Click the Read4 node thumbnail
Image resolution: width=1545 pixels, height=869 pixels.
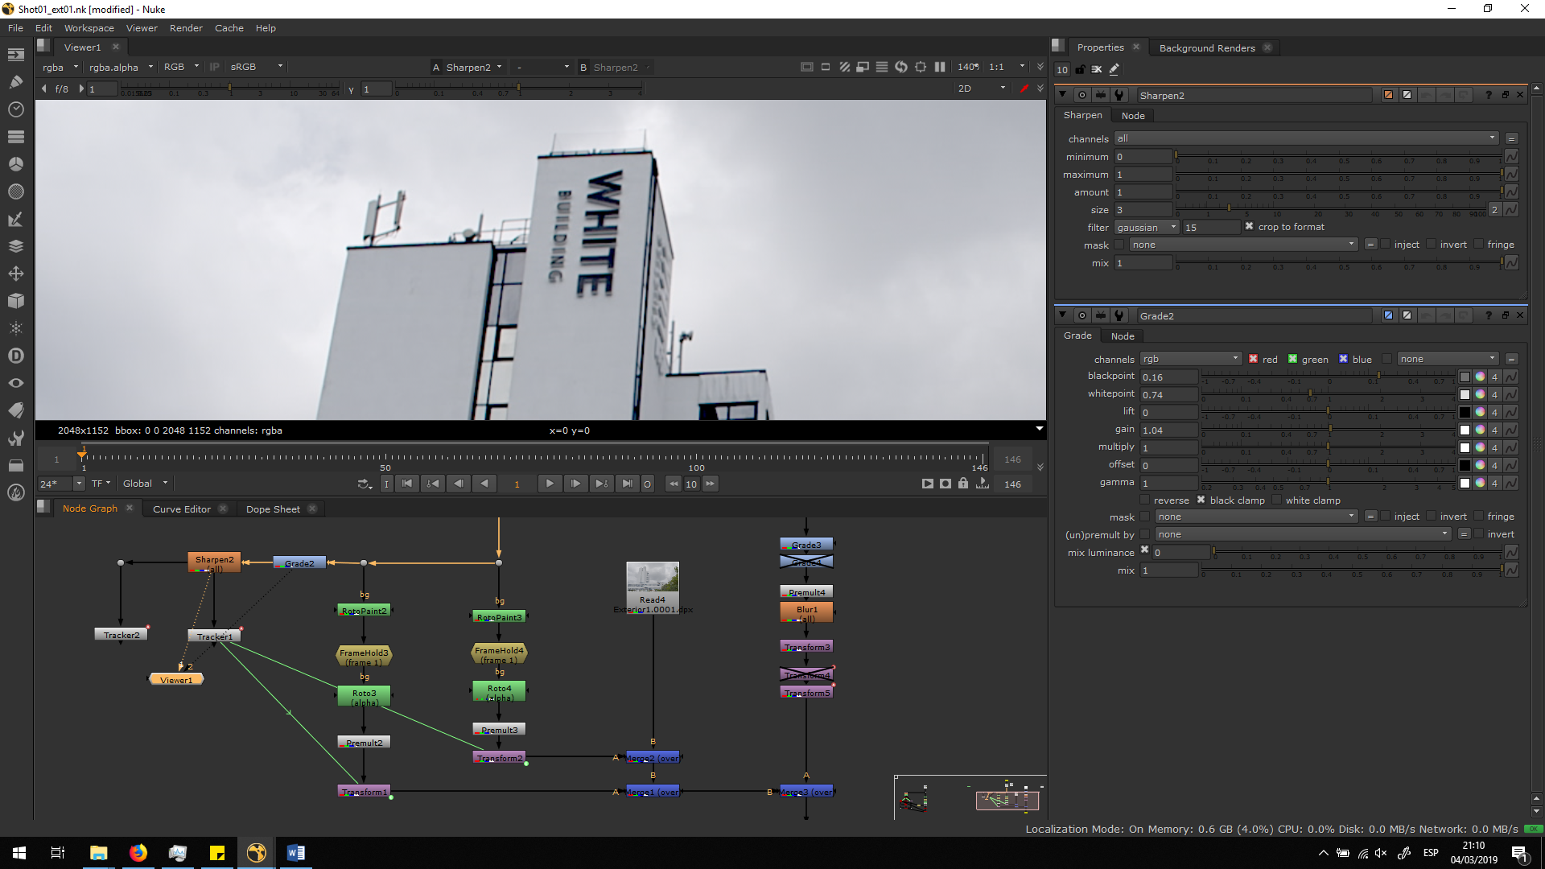(x=653, y=578)
